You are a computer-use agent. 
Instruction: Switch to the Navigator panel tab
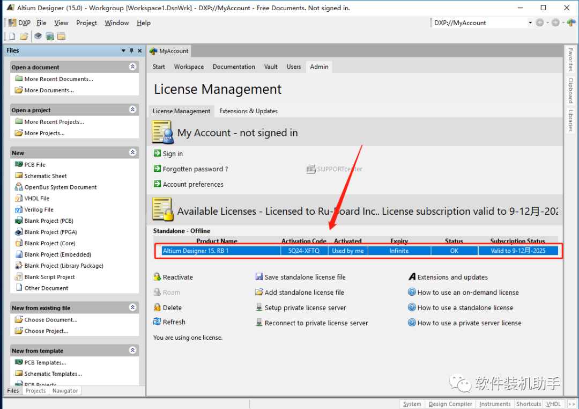pyautogui.click(x=65, y=391)
